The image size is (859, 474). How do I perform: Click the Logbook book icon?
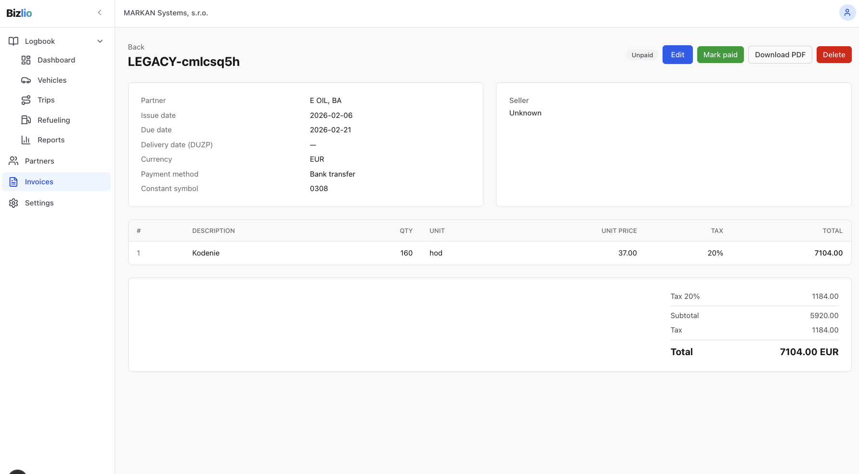[x=13, y=41]
